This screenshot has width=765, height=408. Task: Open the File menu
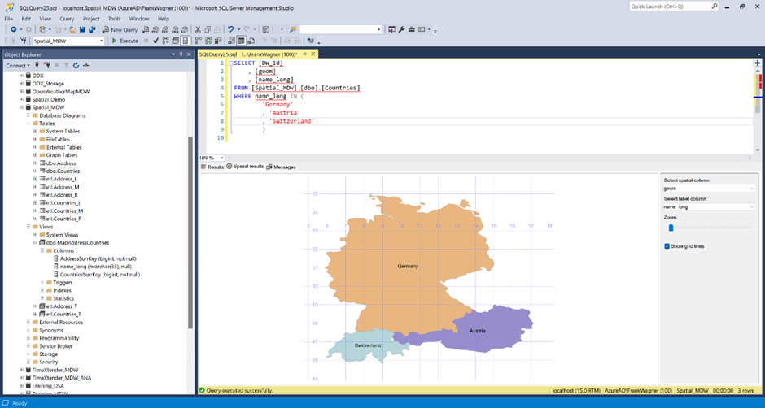(9, 19)
